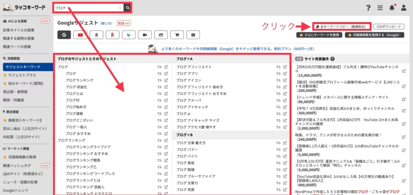This screenshot has width=413, height=195.
Task: Click keyword ブログランキングライブドア
Action: 88,147
